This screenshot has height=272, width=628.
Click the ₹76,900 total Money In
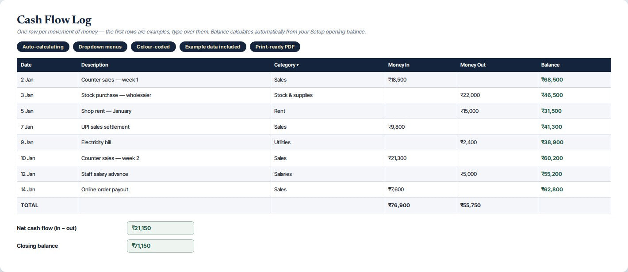click(x=399, y=205)
